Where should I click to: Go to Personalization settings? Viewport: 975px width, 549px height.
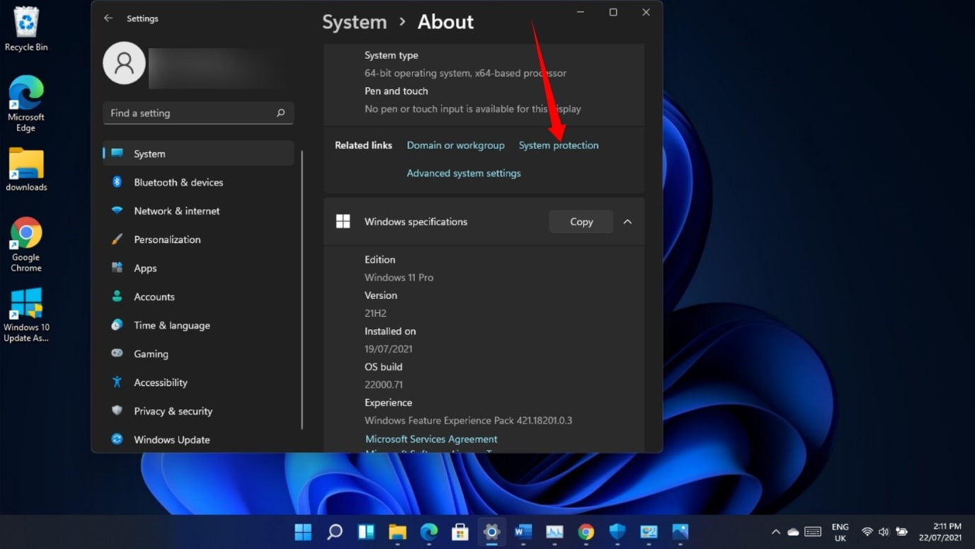167,239
